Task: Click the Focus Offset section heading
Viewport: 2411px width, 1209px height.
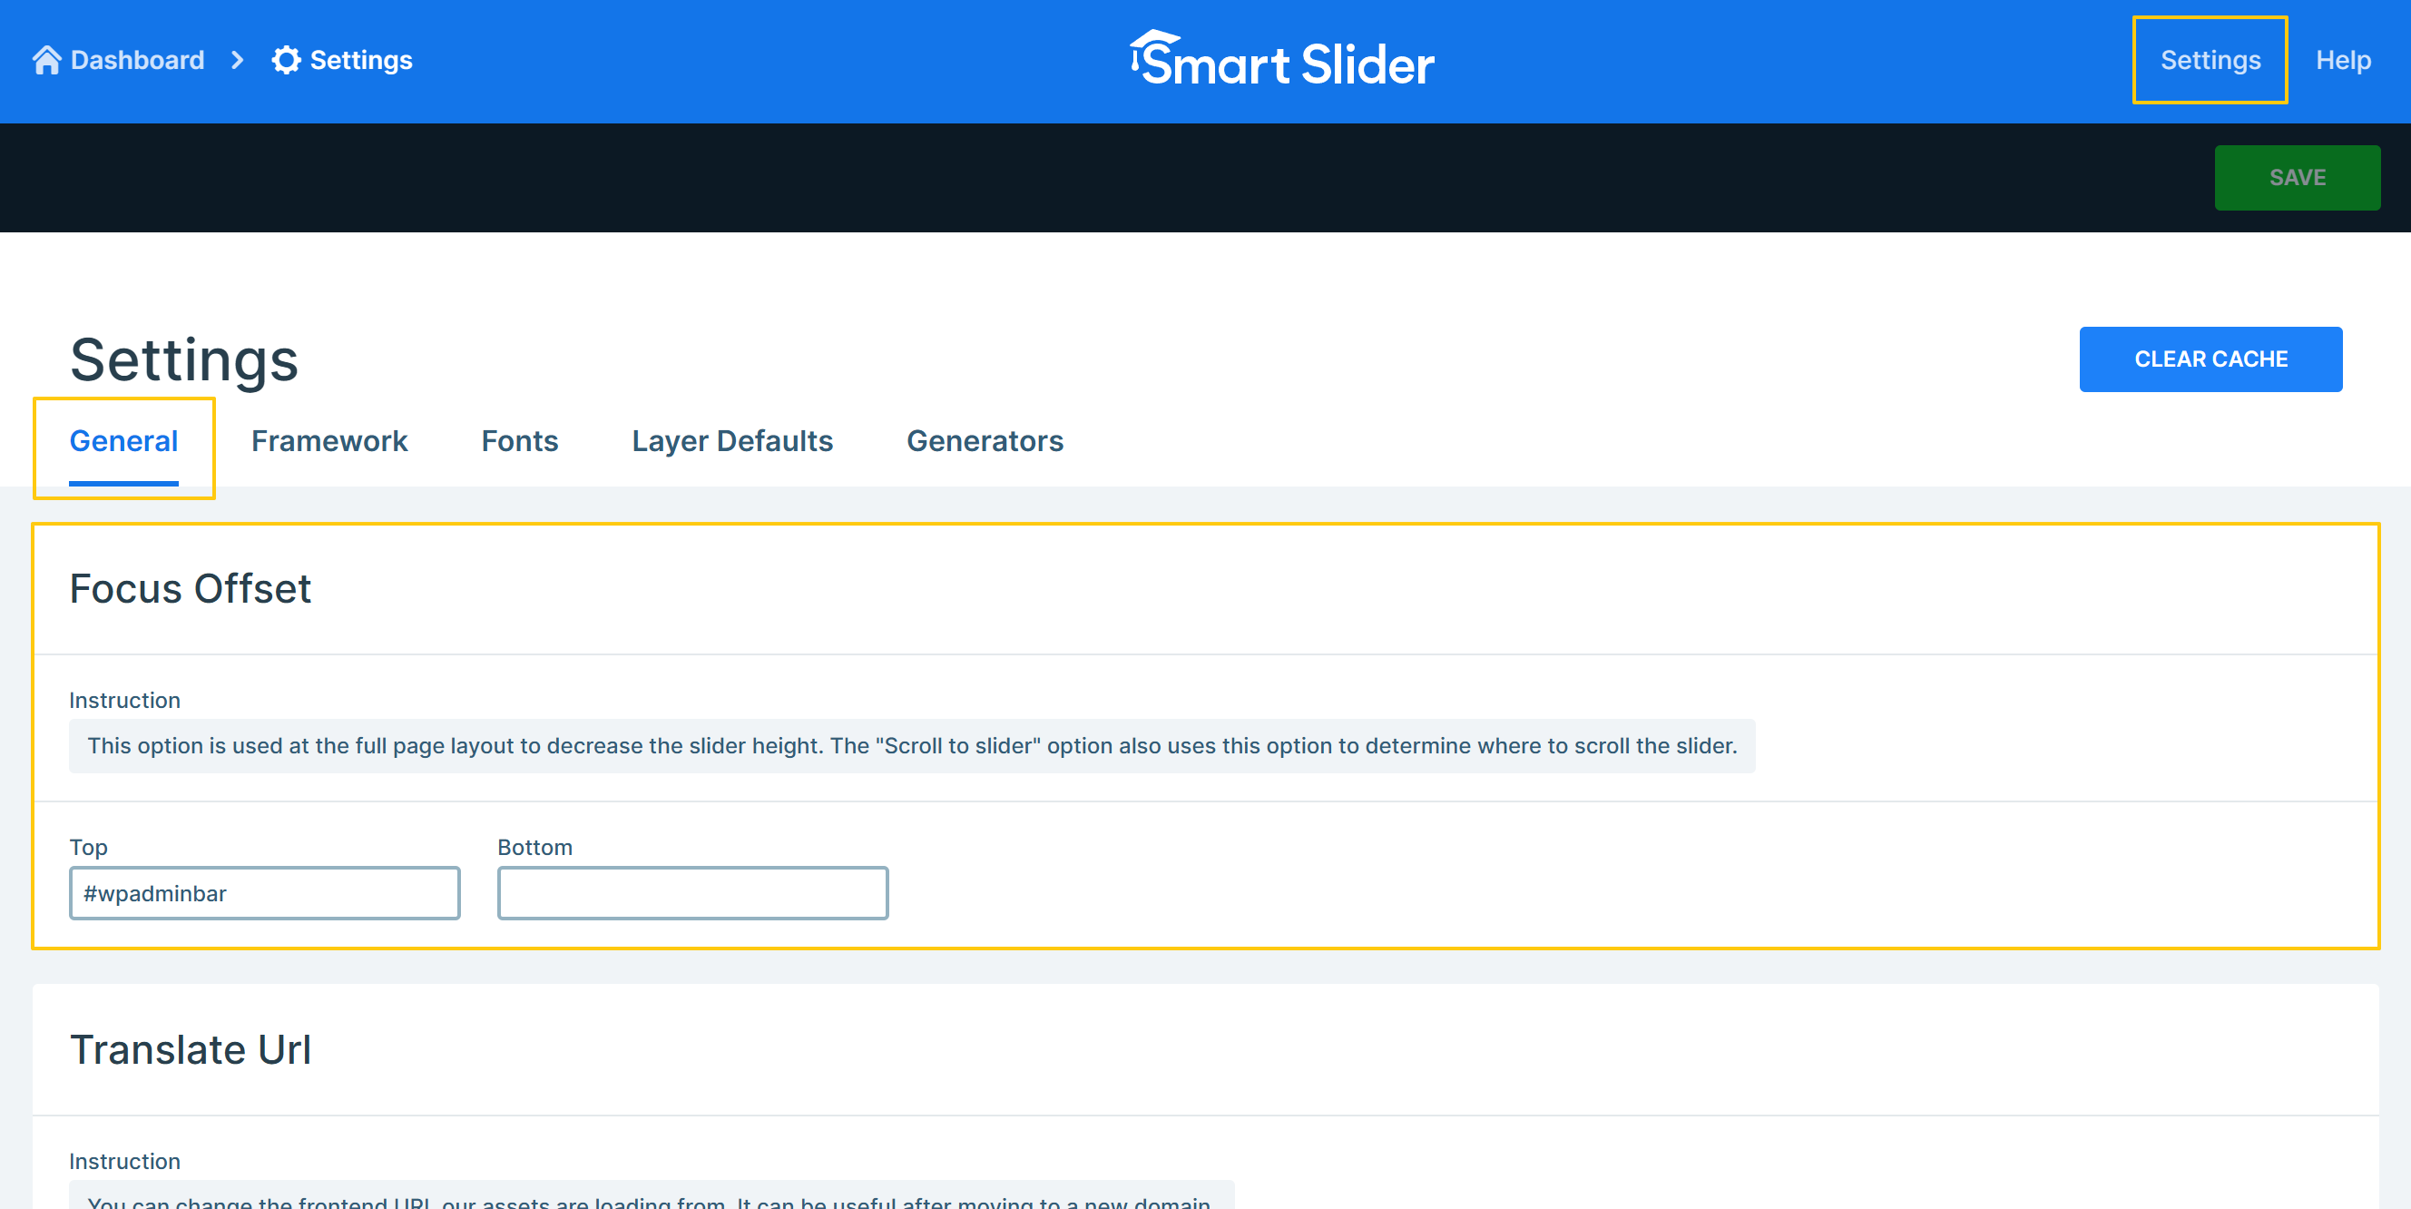Action: [x=190, y=588]
